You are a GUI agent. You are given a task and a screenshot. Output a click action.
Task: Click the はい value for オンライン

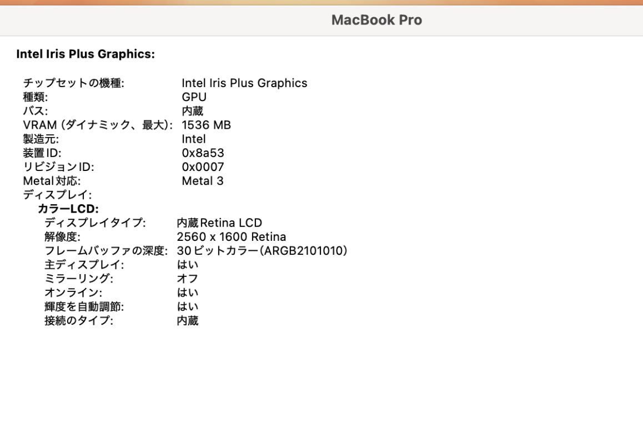(188, 292)
